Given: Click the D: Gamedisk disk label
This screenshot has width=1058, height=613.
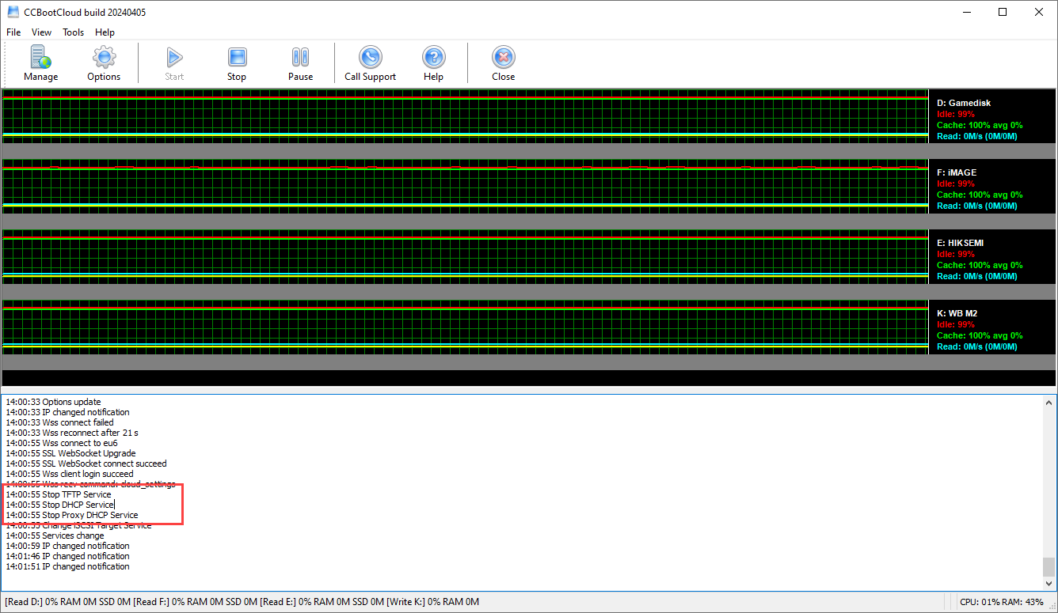Looking at the screenshot, I should (964, 103).
